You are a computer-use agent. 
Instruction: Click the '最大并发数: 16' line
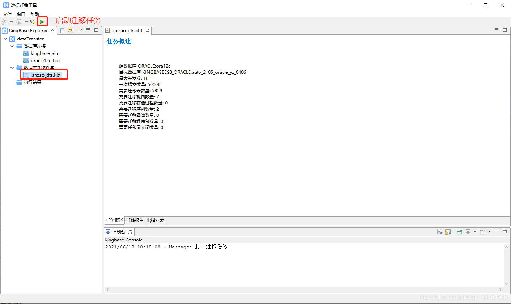click(134, 78)
